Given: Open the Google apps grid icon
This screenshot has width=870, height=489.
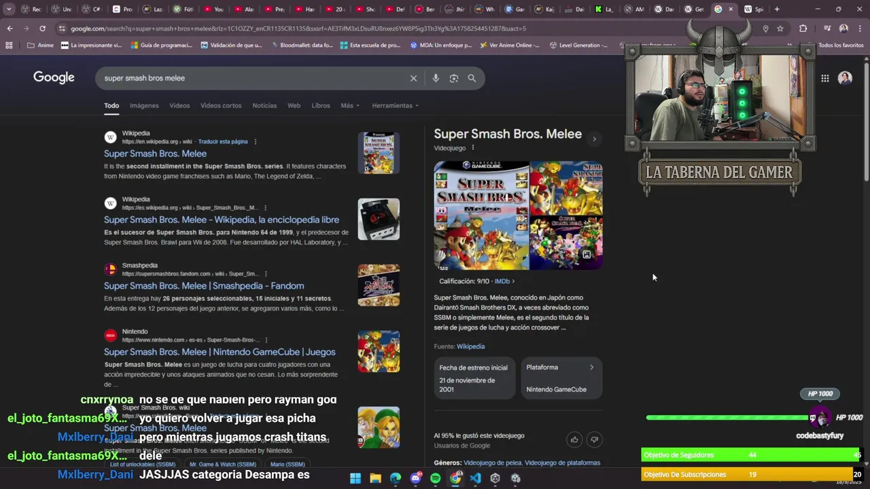Looking at the screenshot, I should (824, 78).
